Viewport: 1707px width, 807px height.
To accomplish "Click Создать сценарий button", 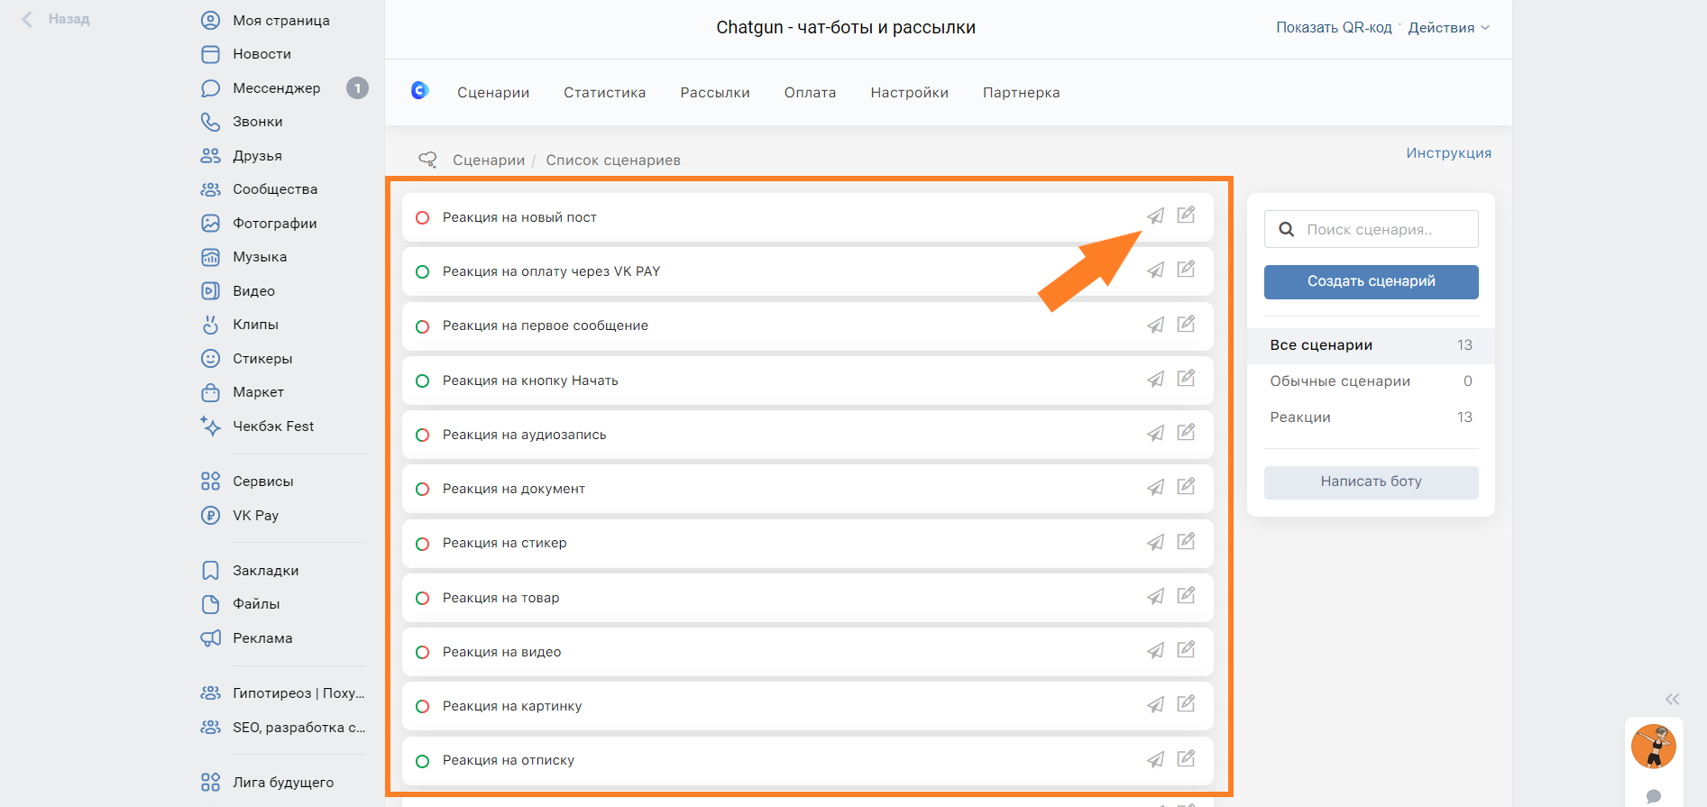I will pos(1371,281).
